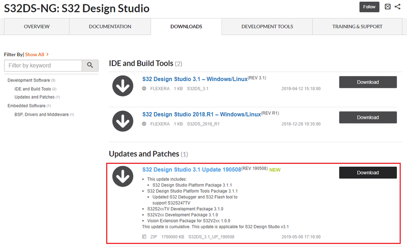This screenshot has width=407, height=247.
Task: Download the S32 Design Studio 3.1 Update 190508
Action: (367, 172)
